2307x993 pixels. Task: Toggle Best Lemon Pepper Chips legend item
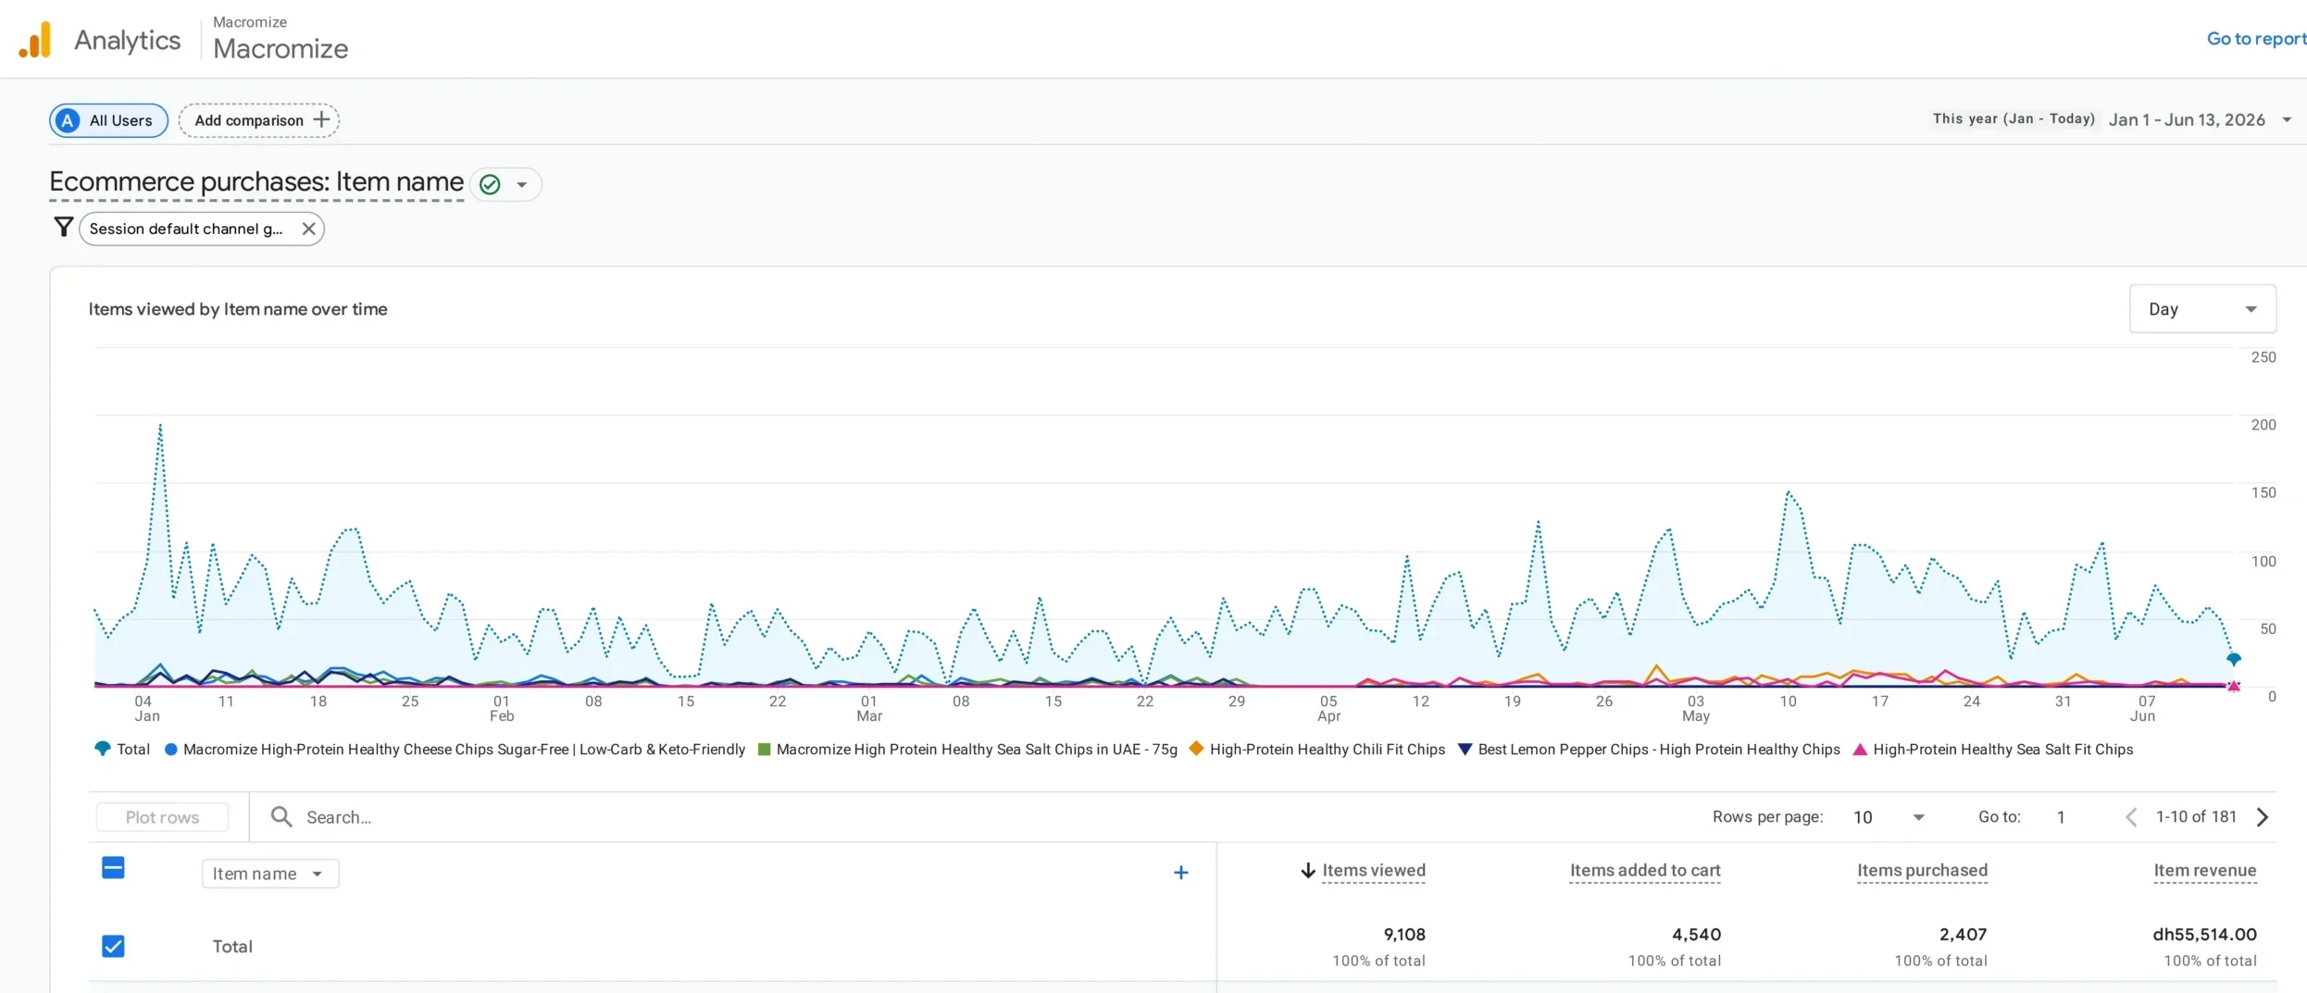click(x=1649, y=750)
